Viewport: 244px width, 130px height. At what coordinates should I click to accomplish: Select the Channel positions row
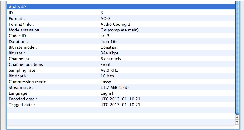pyautogui.click(x=120, y=65)
